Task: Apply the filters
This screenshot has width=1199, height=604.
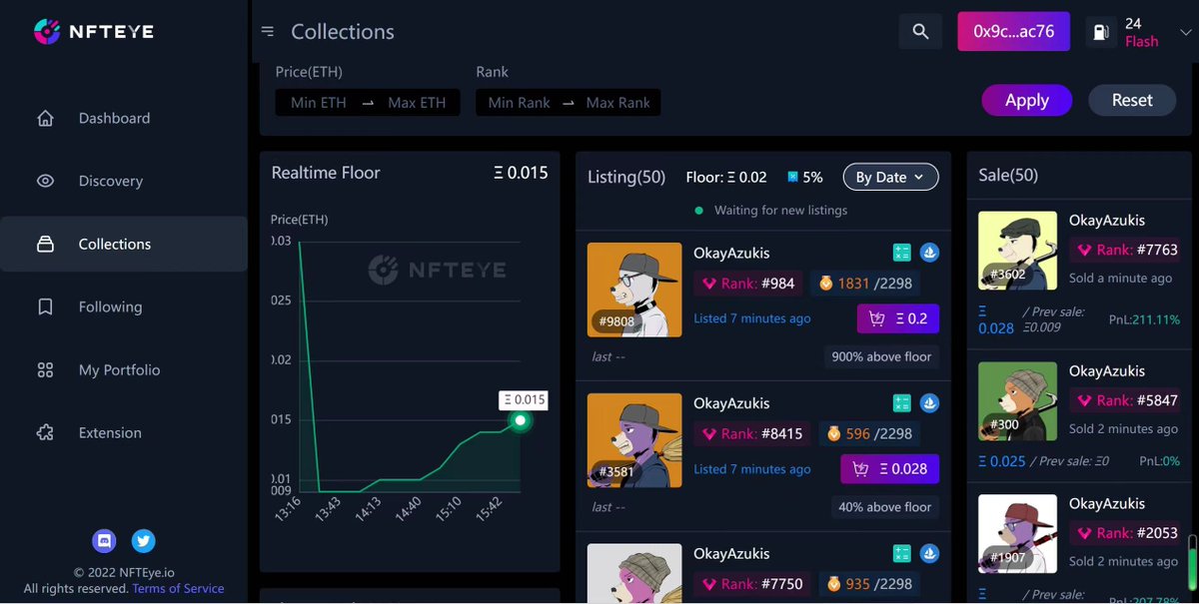Action: click(x=1027, y=100)
